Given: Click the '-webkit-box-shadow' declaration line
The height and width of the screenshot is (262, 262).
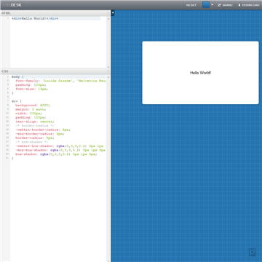Looking at the screenshot, I should click(60, 146).
